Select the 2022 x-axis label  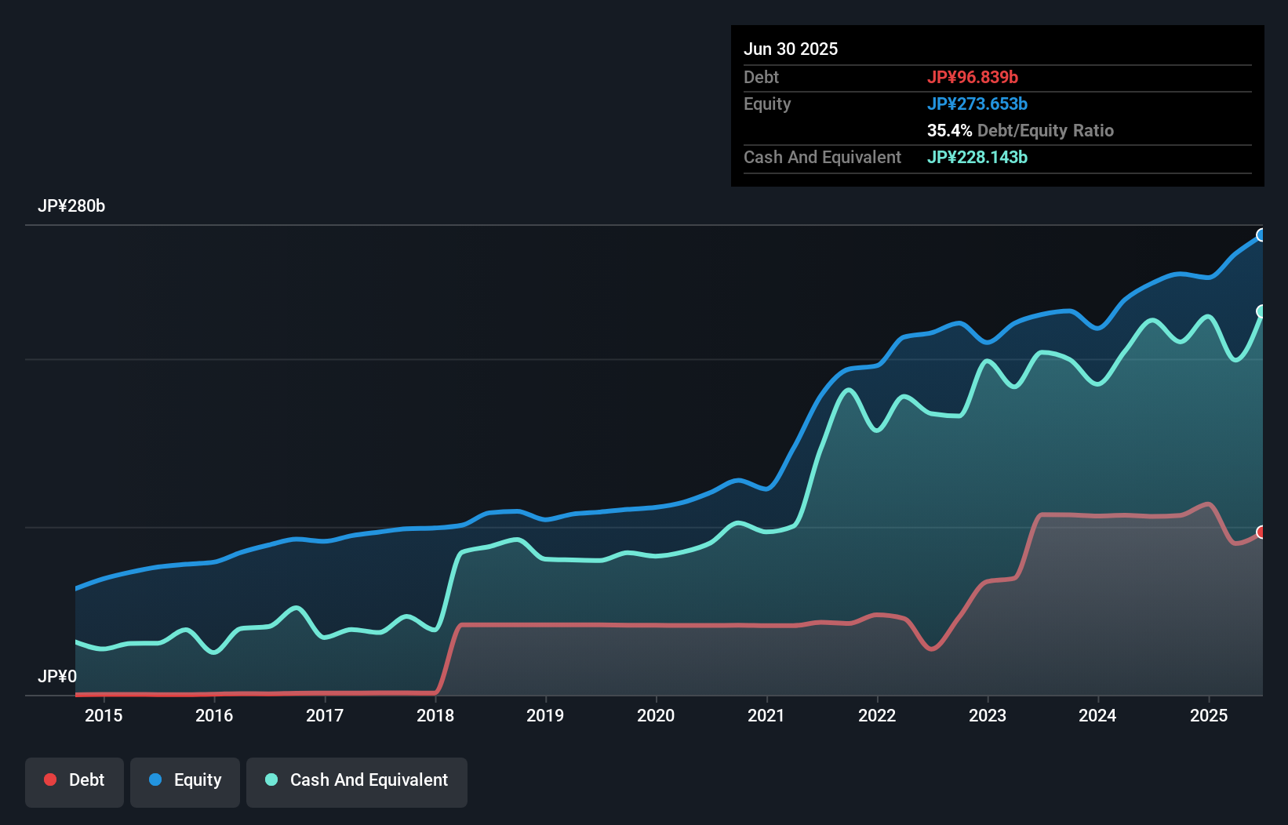coord(877,715)
